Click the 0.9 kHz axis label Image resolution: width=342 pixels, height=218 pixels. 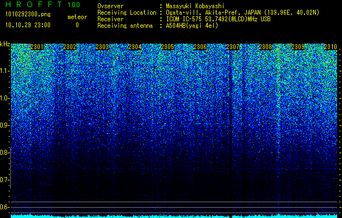pos(5,125)
